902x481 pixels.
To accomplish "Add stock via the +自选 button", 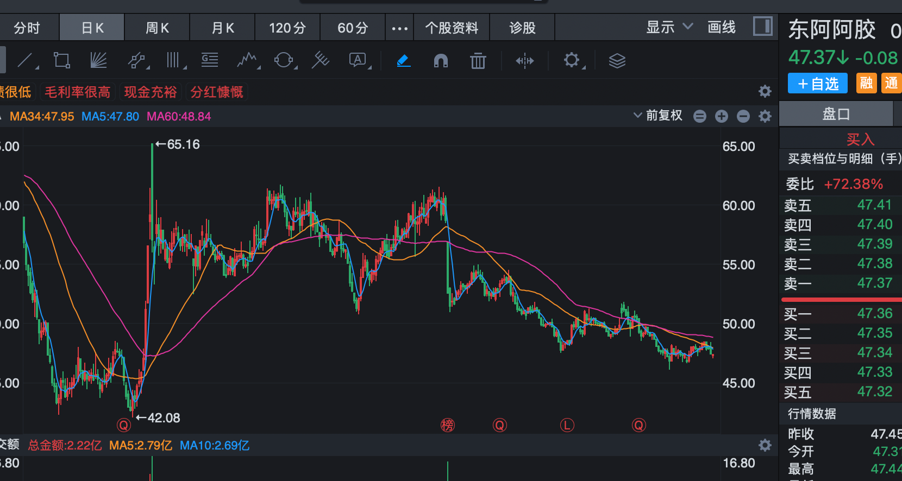I will tap(817, 84).
